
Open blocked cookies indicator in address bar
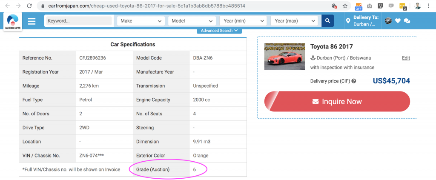click(334, 6)
